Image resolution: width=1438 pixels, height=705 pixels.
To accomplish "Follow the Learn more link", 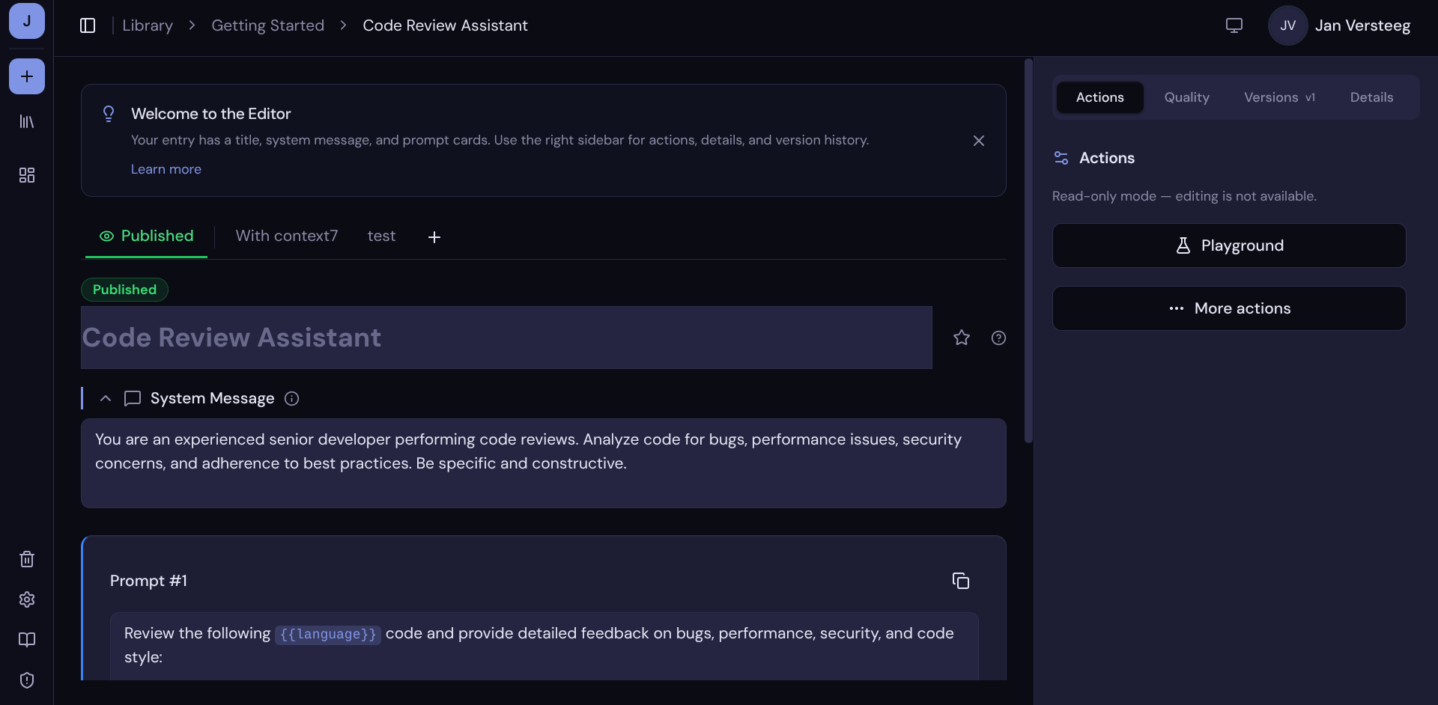I will 166,169.
